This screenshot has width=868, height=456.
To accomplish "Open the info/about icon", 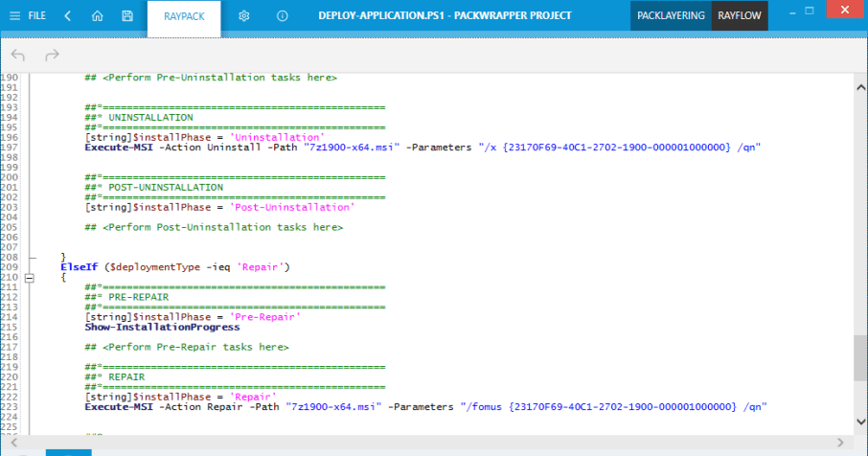I will click(282, 15).
